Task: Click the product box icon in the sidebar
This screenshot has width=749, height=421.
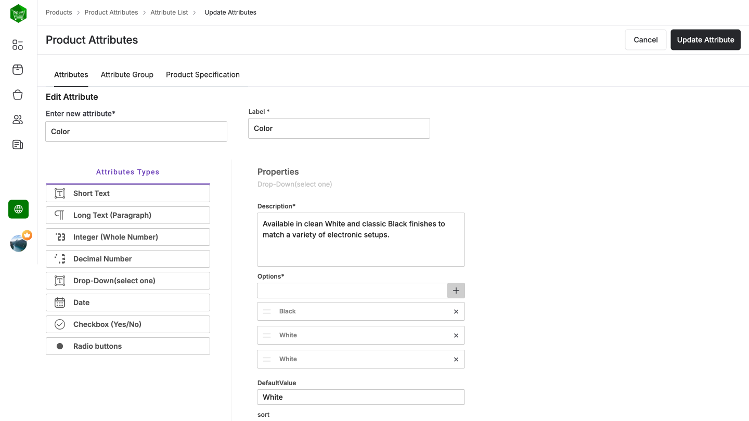Action: pos(17,70)
